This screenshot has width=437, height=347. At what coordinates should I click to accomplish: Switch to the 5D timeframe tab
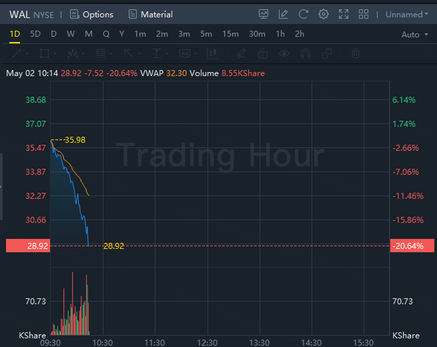click(35, 34)
